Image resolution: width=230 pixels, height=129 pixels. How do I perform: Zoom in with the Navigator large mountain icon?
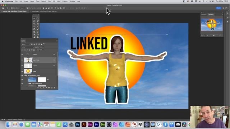point(220,35)
